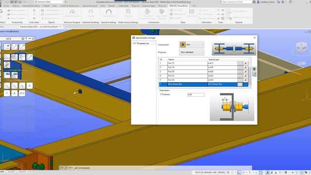Open the Home ribbon tab
The height and width of the screenshot is (175, 311).
pyautogui.click(x=6, y=6)
